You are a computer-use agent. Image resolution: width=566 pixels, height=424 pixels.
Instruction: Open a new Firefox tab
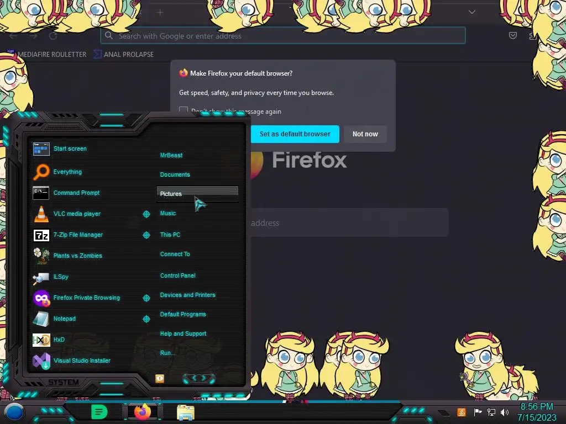[x=160, y=13]
